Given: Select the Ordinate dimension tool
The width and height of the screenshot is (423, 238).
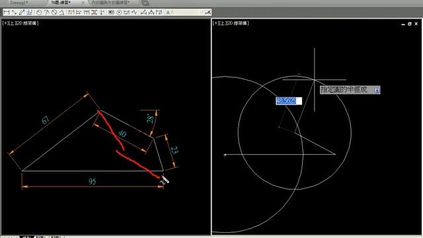Looking at the screenshot, I should pyautogui.click(x=29, y=13).
